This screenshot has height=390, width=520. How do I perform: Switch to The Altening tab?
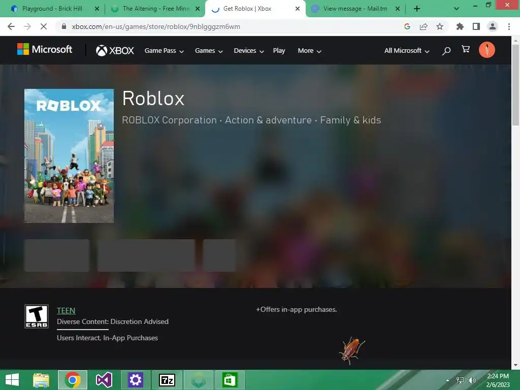[x=156, y=9]
